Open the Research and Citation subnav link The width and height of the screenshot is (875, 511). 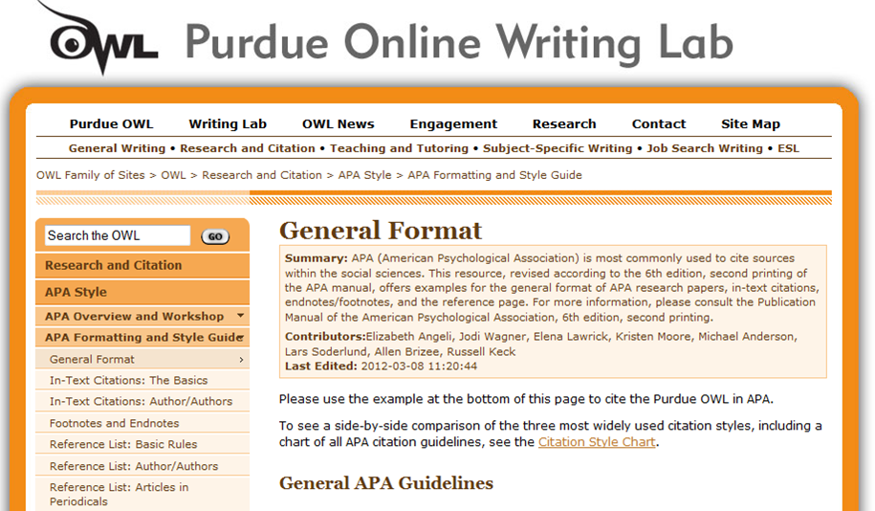248,148
